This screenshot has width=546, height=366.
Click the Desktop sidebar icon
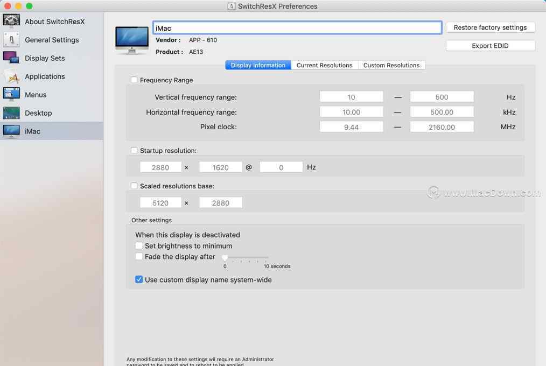11,112
